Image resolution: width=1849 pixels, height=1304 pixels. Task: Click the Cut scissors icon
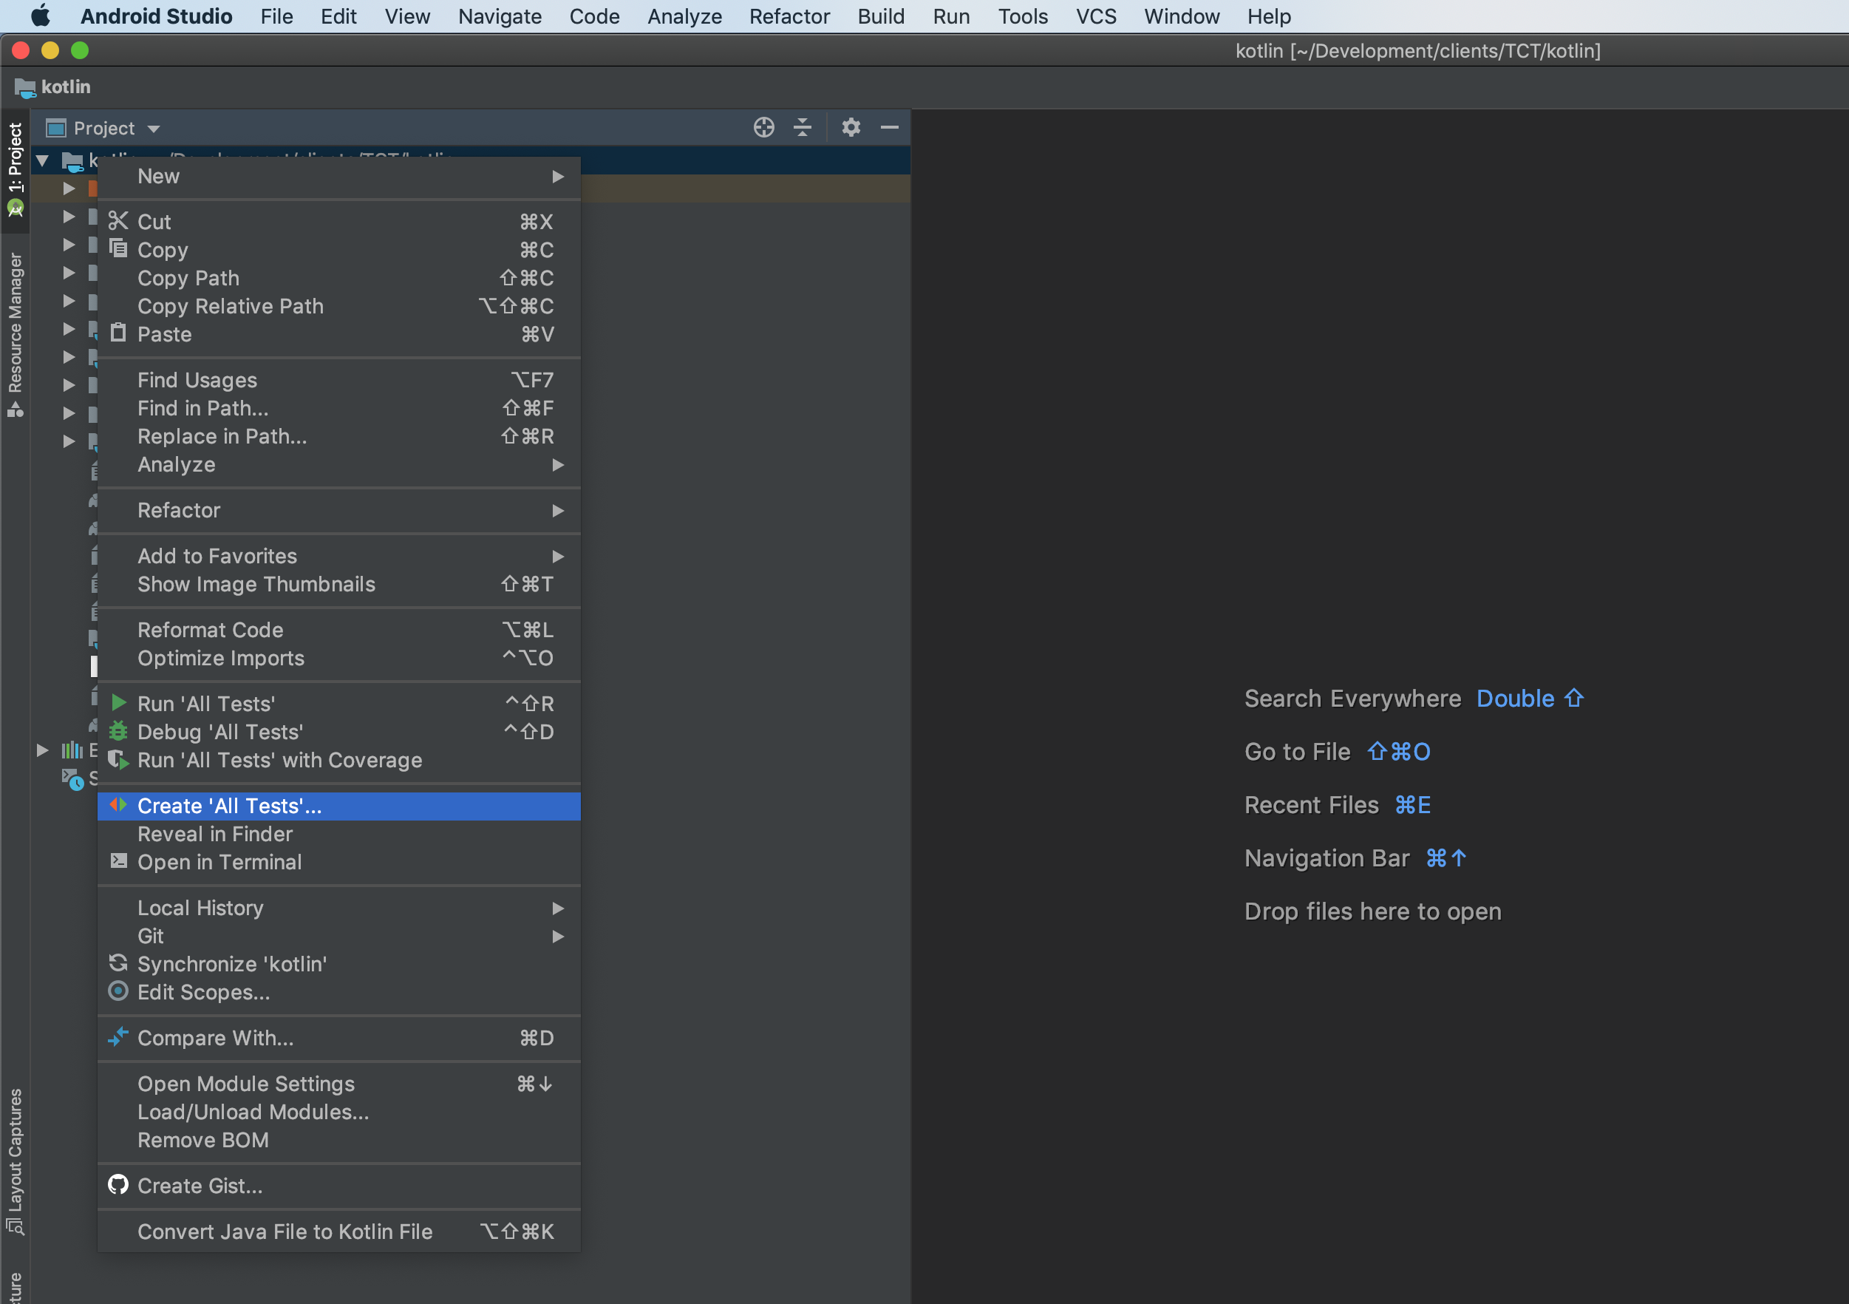coord(118,221)
